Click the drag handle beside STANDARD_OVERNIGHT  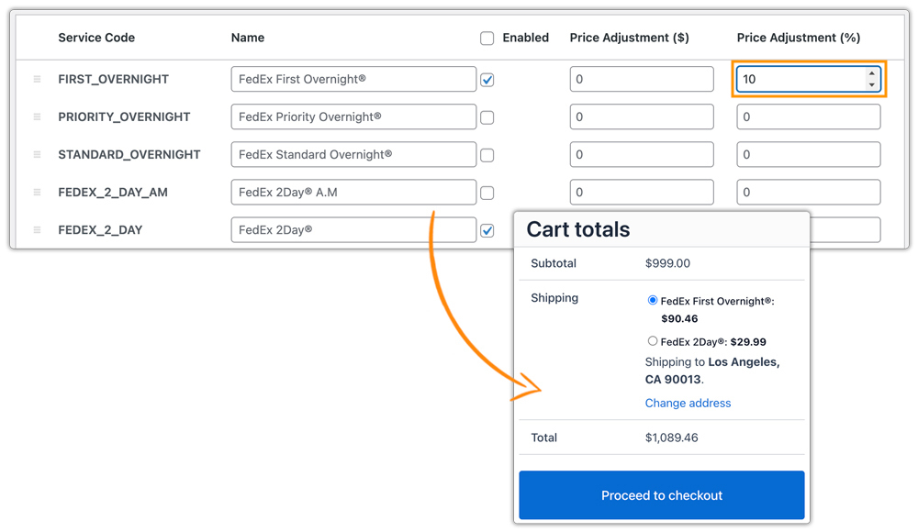point(36,154)
